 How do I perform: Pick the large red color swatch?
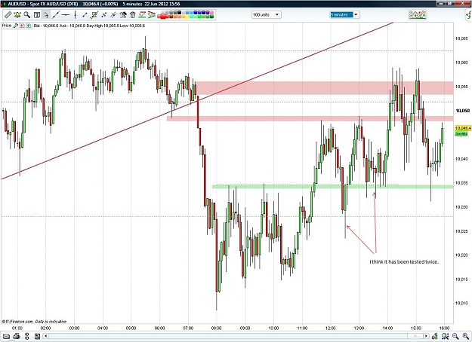click(163, 17)
